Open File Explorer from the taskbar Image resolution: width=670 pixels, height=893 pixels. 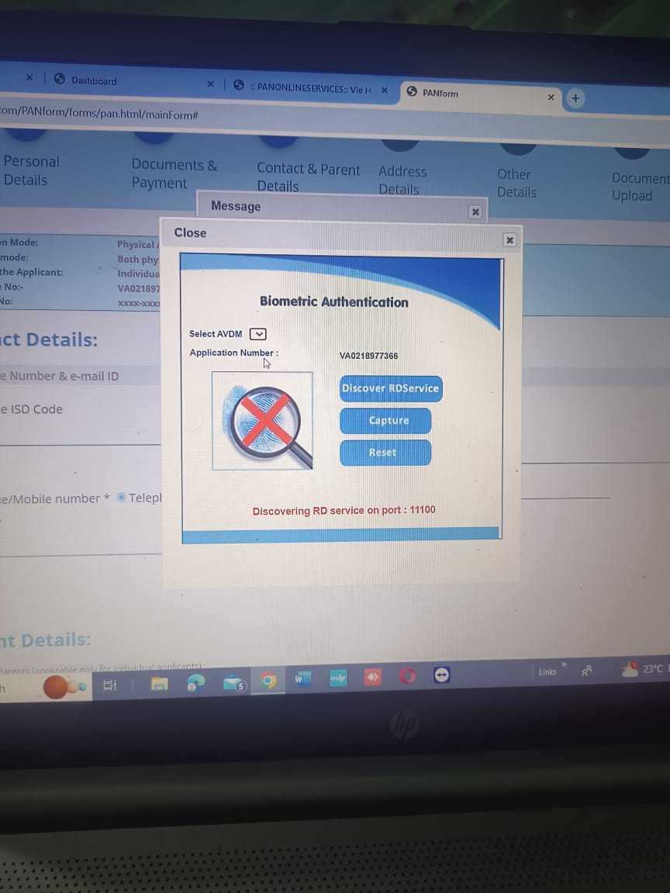point(160,684)
